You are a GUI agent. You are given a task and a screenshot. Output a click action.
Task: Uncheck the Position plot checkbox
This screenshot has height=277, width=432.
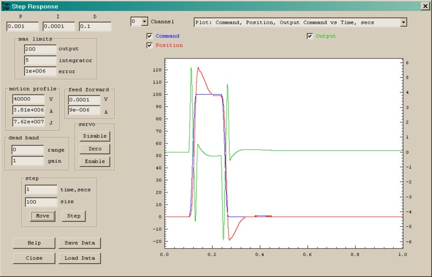point(150,45)
